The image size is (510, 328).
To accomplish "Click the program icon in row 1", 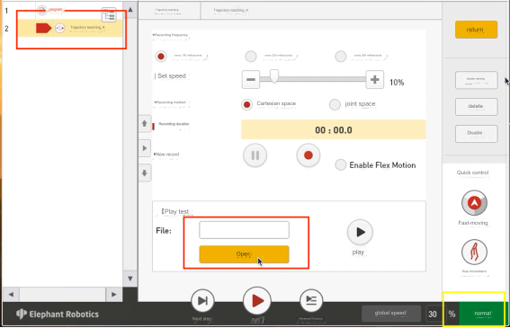I will click(x=42, y=10).
